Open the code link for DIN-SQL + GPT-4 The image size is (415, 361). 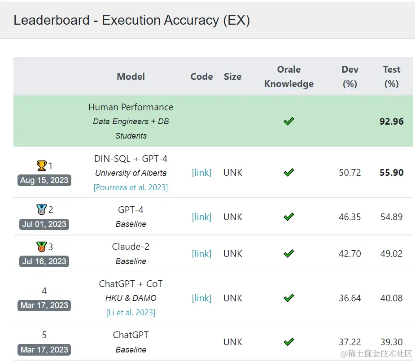(x=201, y=173)
